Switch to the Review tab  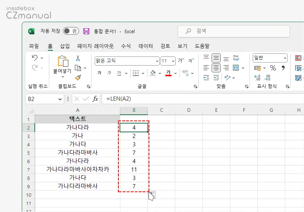coord(165,46)
